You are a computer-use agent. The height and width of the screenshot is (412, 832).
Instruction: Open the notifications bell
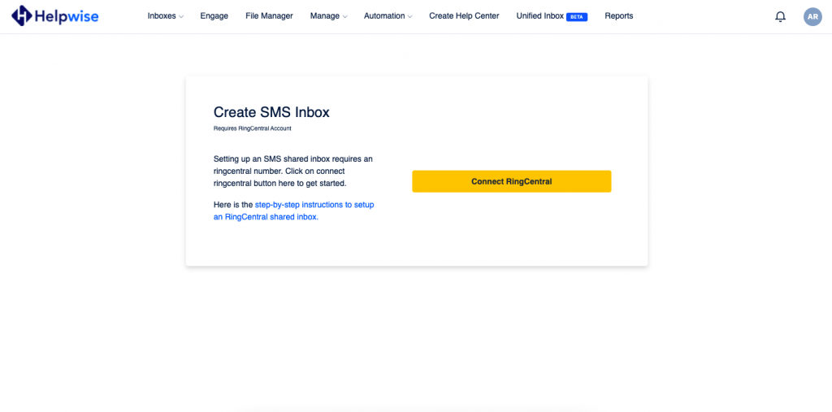tap(780, 16)
